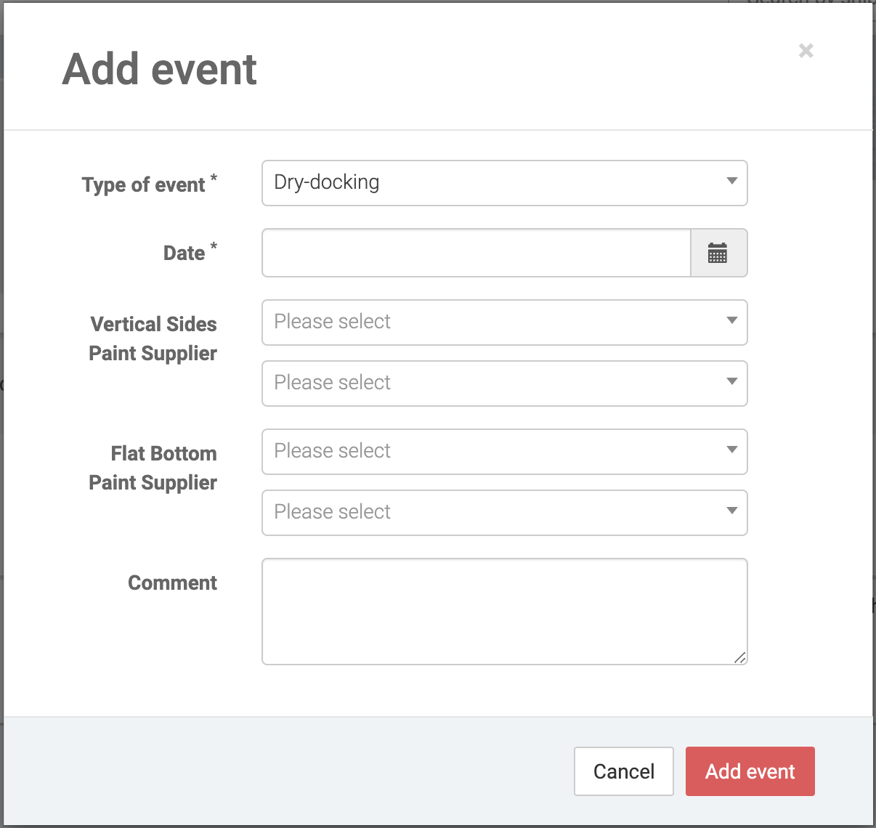The width and height of the screenshot is (876, 828).
Task: Open second Flat Bottom Paint Supplier dropdown
Action: 504,513
